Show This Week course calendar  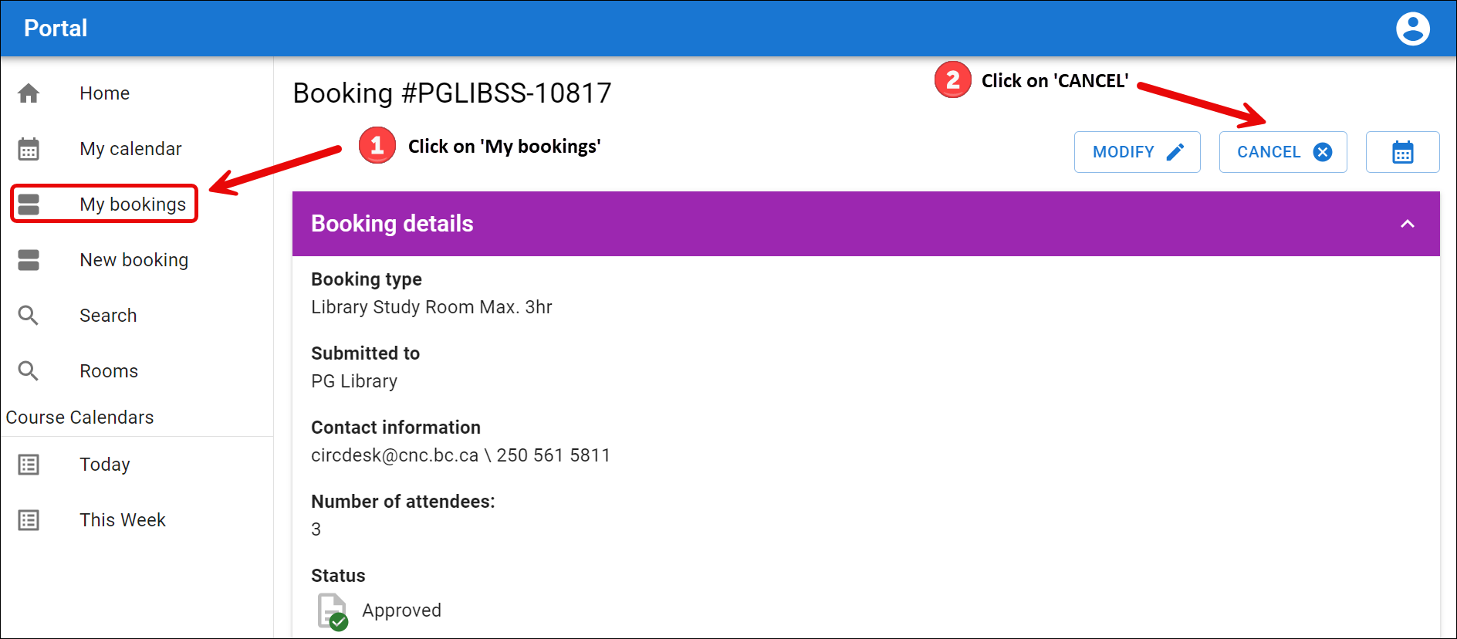(x=123, y=520)
